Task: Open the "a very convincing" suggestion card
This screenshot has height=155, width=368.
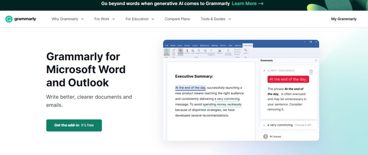Action: pos(289,125)
